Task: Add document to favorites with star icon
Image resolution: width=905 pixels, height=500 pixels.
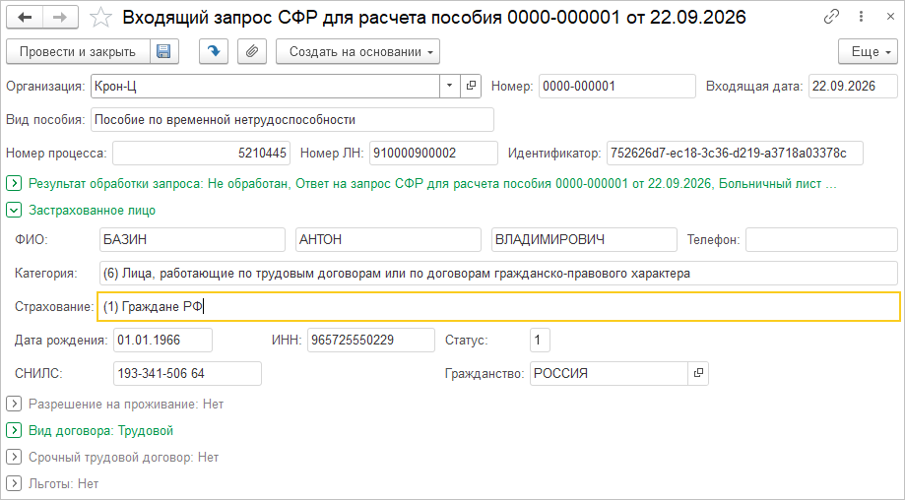Action: tap(101, 18)
